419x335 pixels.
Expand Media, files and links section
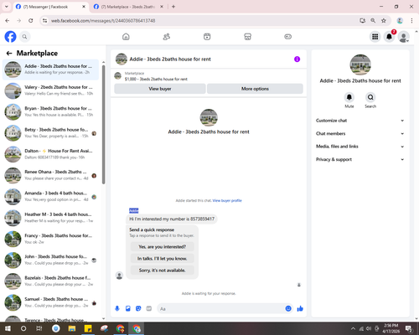click(x=360, y=147)
